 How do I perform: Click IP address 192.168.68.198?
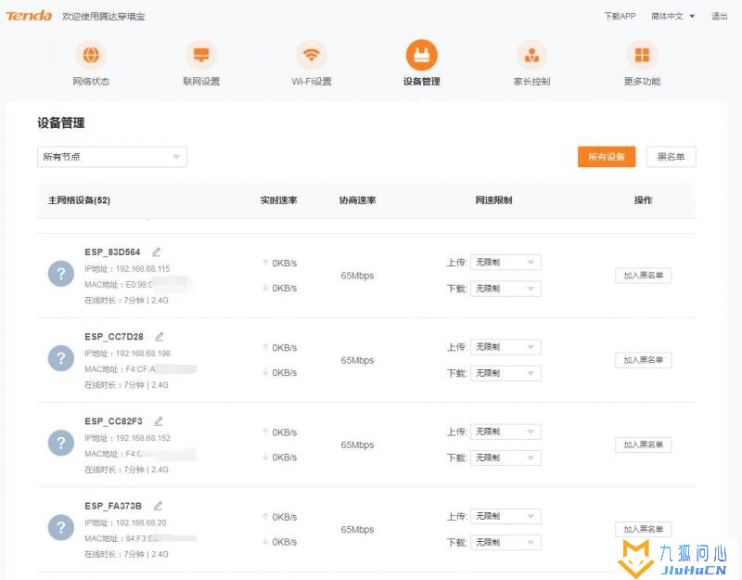(143, 354)
